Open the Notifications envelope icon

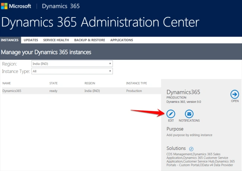point(189,114)
